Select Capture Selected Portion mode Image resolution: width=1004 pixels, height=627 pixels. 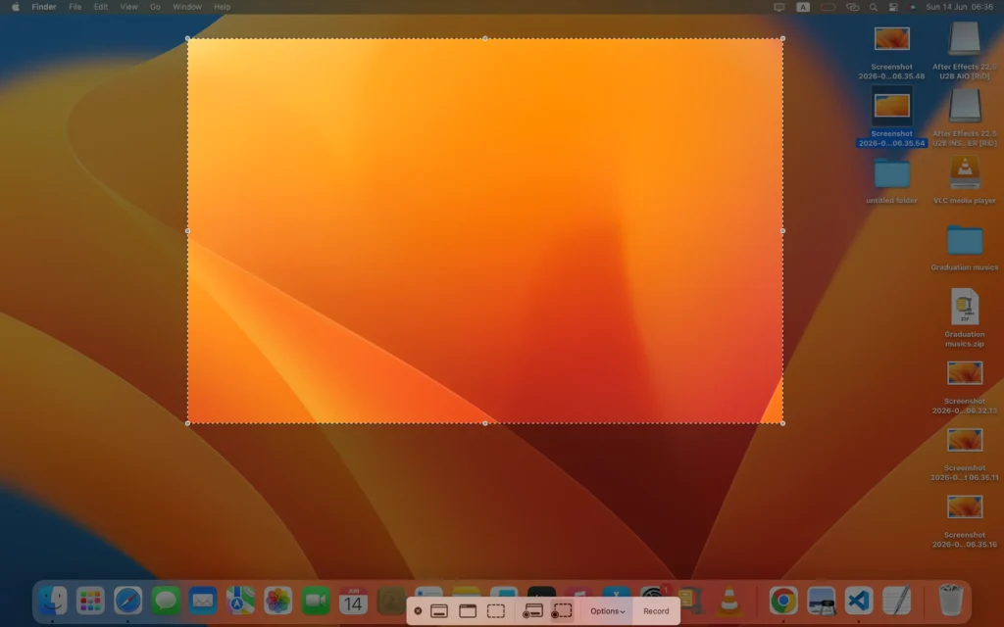point(495,611)
